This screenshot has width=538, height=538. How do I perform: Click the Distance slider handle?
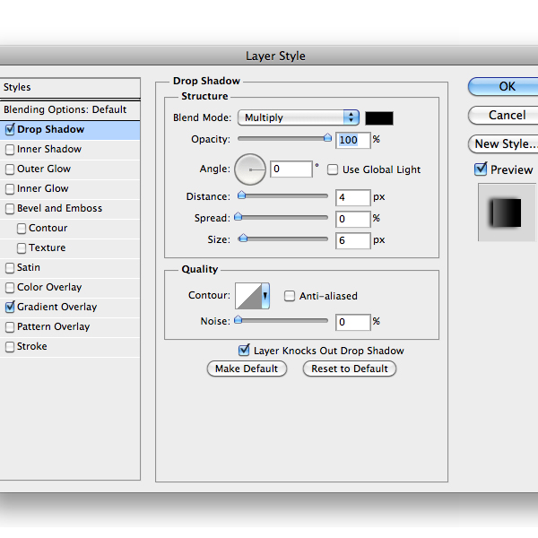pos(242,195)
